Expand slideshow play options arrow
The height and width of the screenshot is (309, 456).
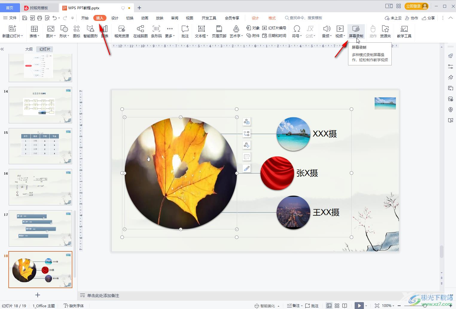pyautogui.click(x=366, y=306)
